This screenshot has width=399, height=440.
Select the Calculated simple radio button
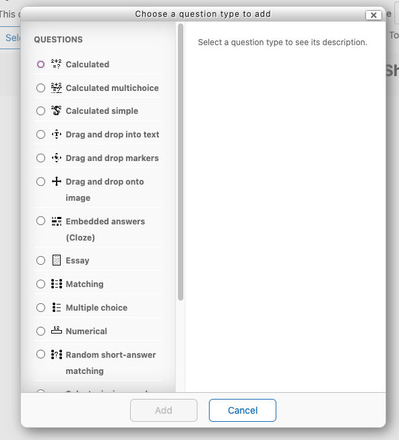click(x=40, y=111)
